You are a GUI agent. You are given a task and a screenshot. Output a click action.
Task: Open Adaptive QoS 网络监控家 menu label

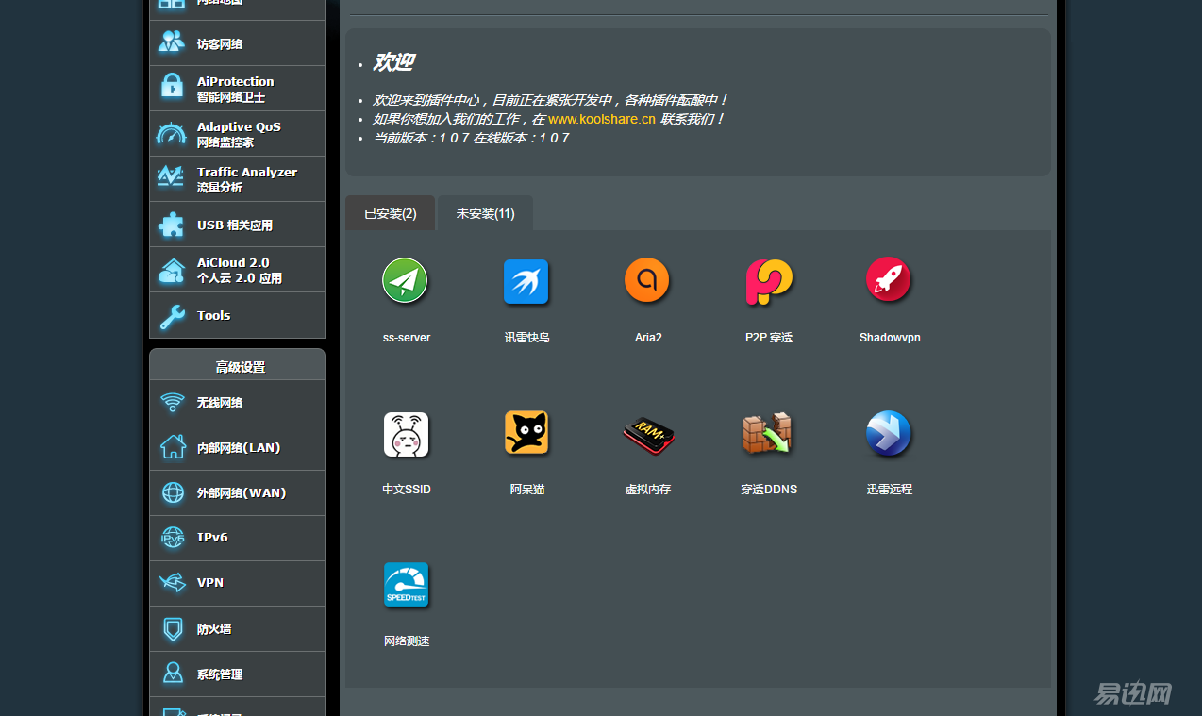click(239, 134)
